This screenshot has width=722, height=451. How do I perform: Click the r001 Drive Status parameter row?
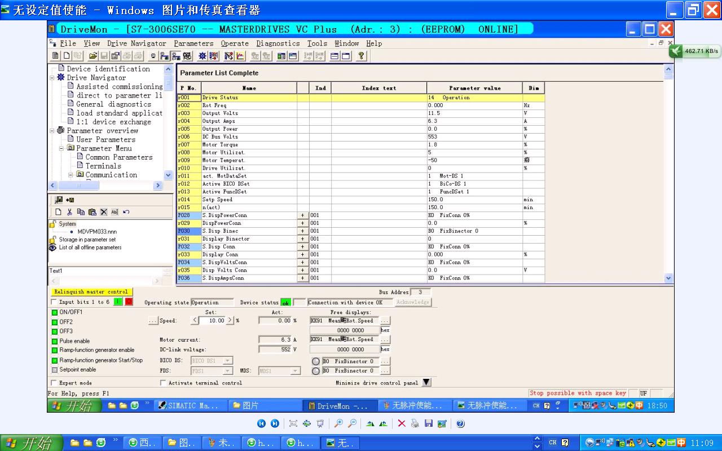tap(361, 98)
